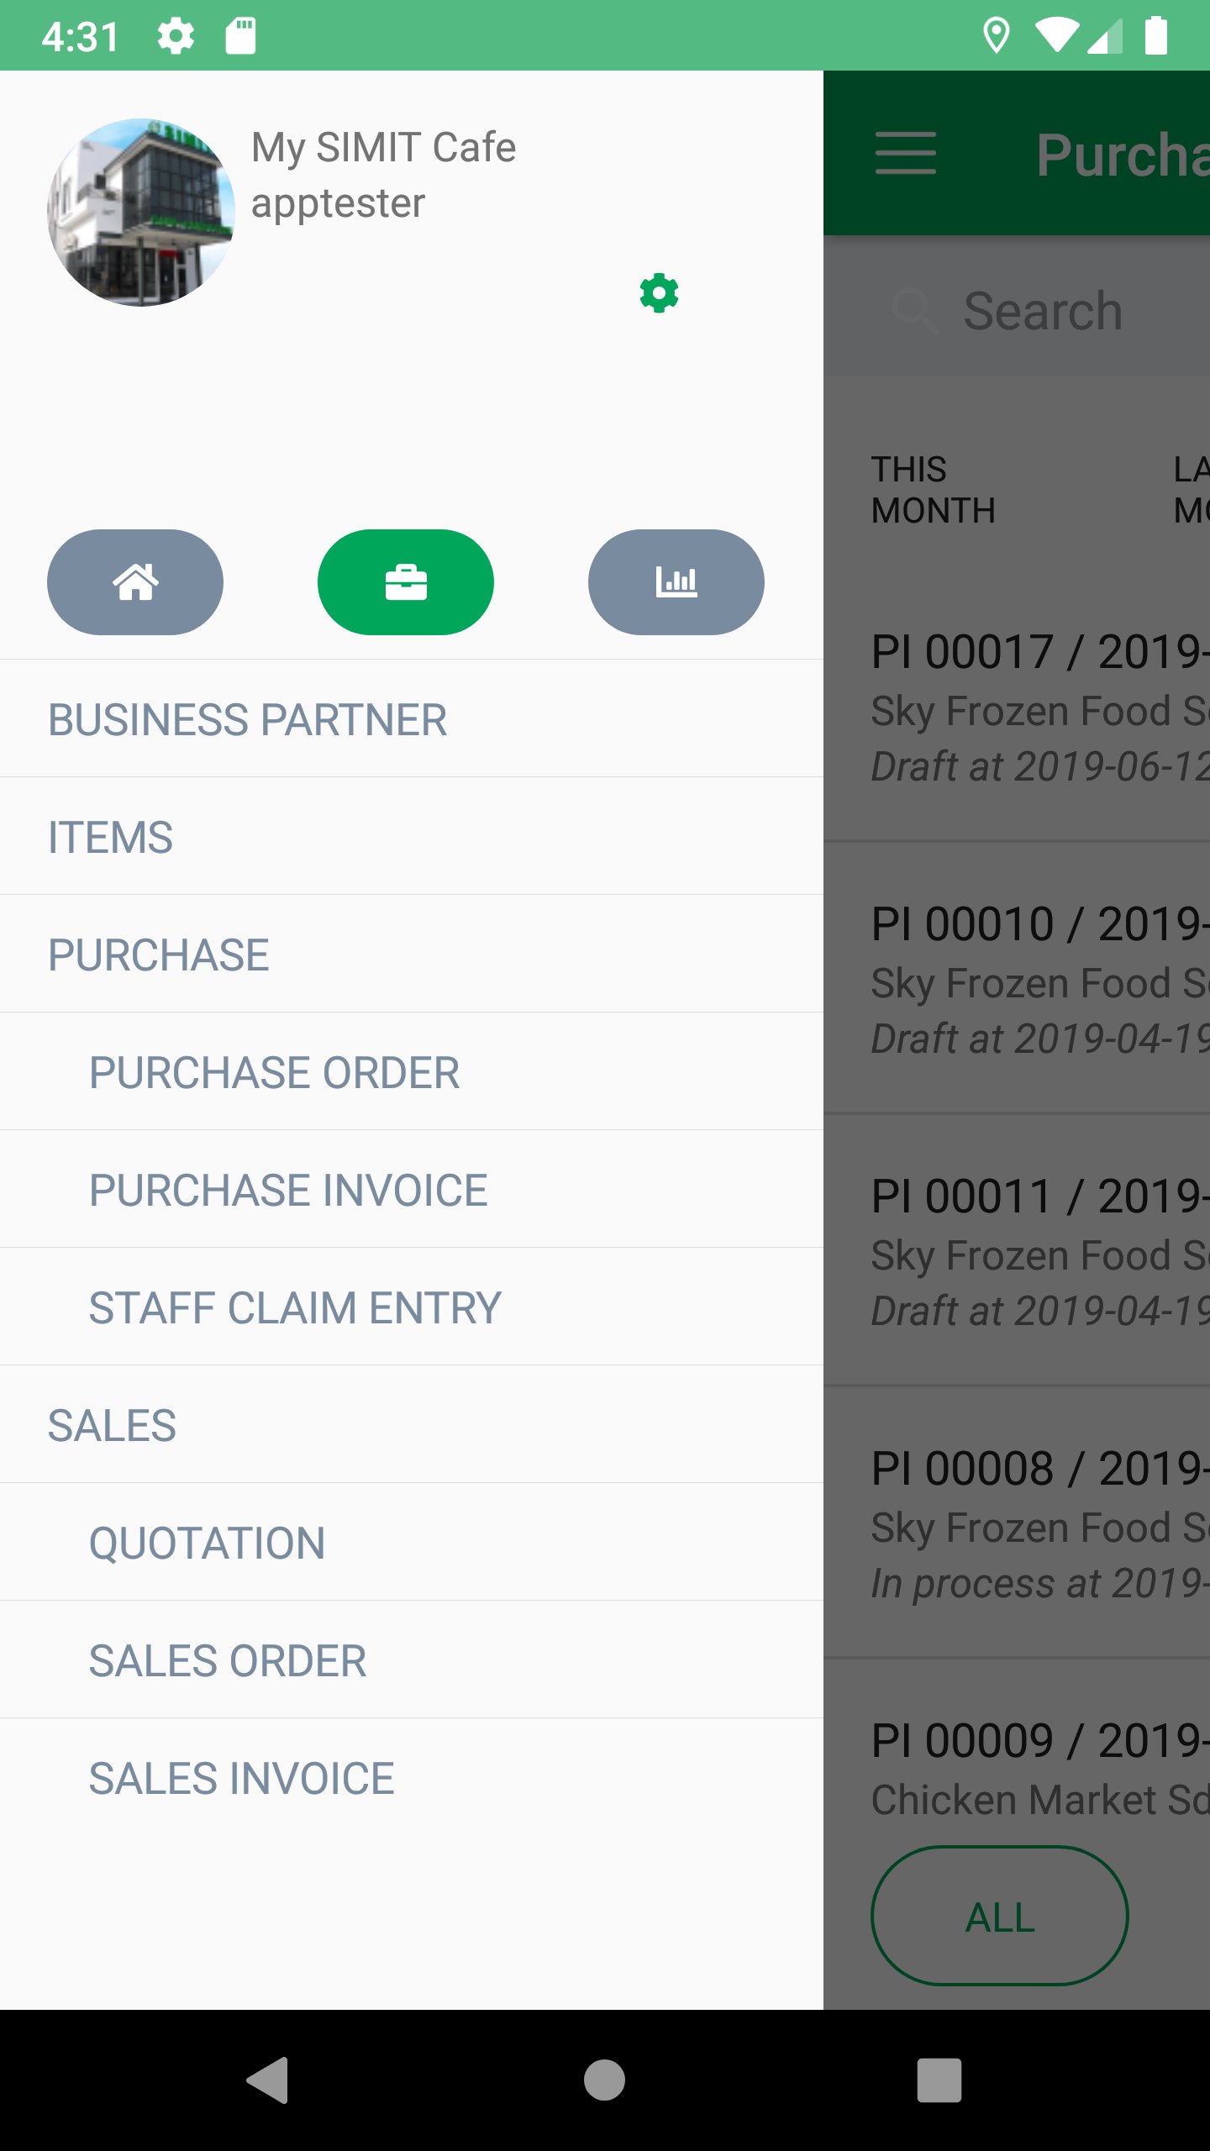Tap the Search field
Viewport: 1210px width, 2151px height.
pos(1042,311)
